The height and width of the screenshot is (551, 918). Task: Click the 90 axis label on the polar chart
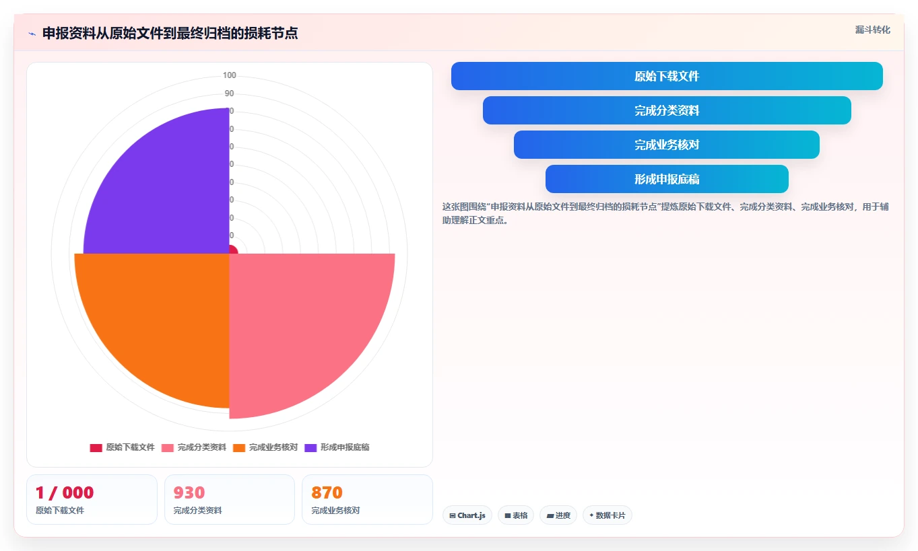tap(230, 94)
